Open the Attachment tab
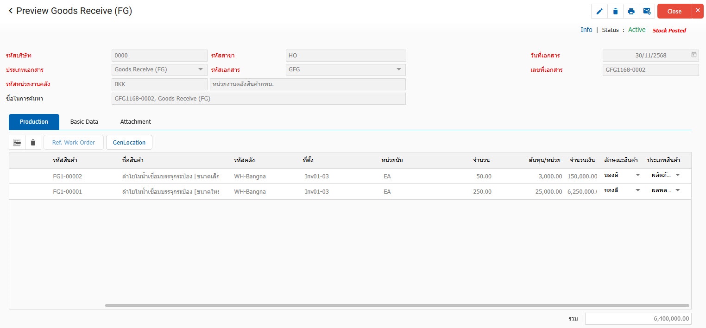This screenshot has width=706, height=328. click(x=135, y=122)
